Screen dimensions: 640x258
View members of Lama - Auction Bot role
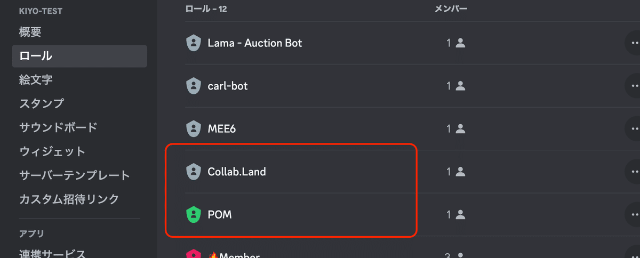(456, 43)
